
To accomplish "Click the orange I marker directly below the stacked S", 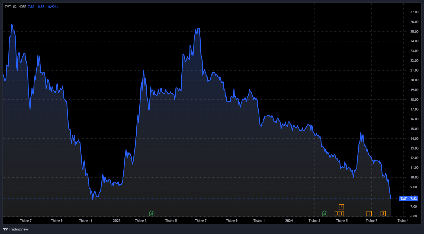I will tap(342, 214).
